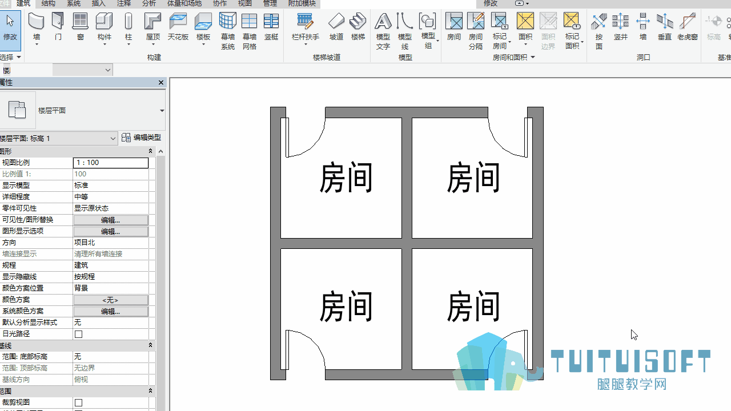This screenshot has height=411, width=731.
Task: Click the 编辑类型 edit type button
Action: coord(142,138)
